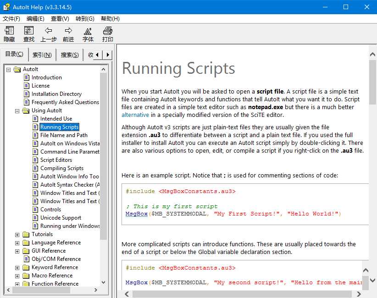Click the page icon beside Introduction
This screenshot has width=377, height=298.
(x=27, y=77)
